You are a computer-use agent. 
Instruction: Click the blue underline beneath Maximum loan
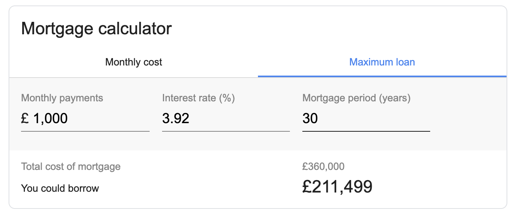(x=382, y=76)
